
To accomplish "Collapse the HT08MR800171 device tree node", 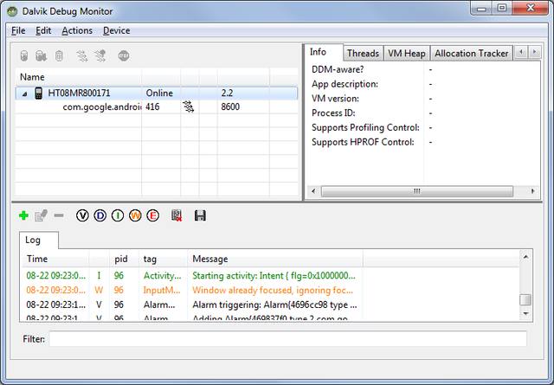I will coord(24,93).
